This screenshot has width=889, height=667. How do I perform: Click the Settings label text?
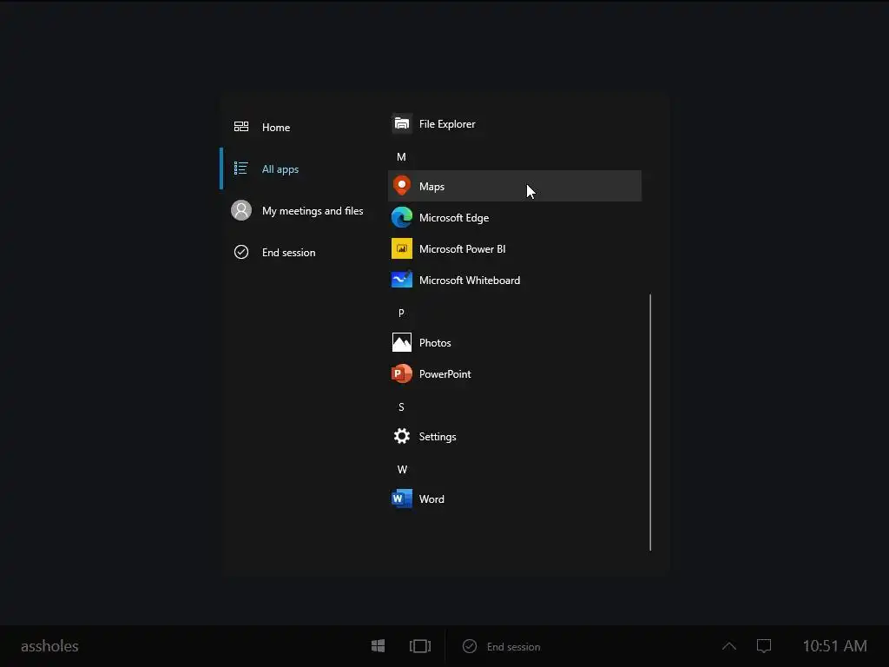click(438, 437)
